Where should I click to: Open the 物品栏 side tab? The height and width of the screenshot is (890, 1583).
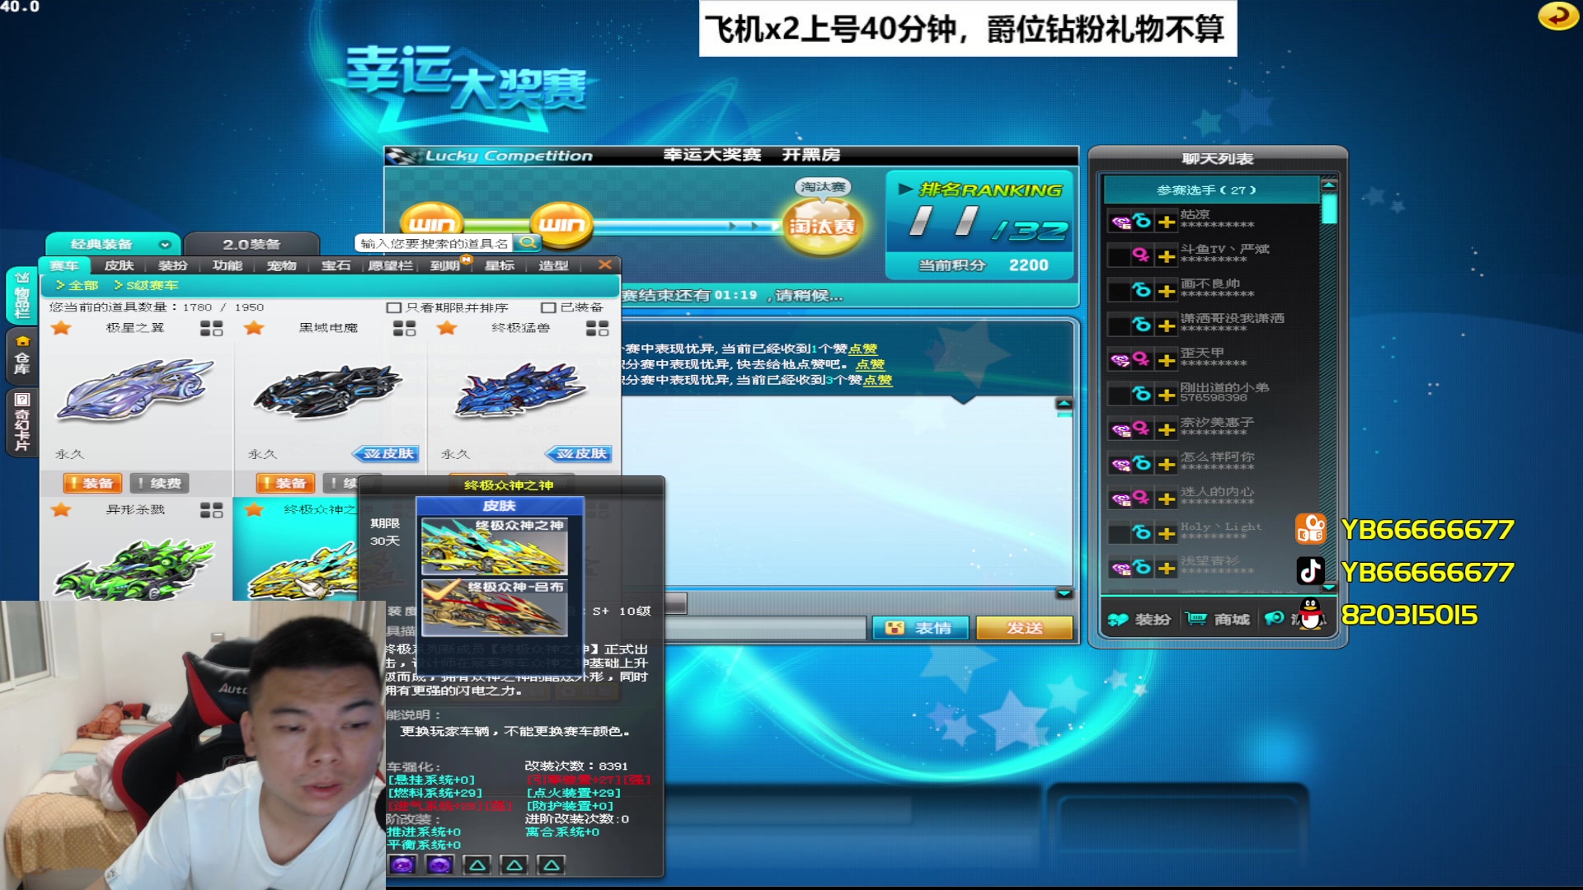22,295
